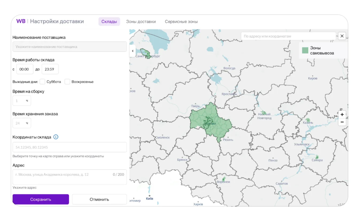359x221 pixels.
Task: Click the Рязань city label on map
Action: click(x=228, y=140)
